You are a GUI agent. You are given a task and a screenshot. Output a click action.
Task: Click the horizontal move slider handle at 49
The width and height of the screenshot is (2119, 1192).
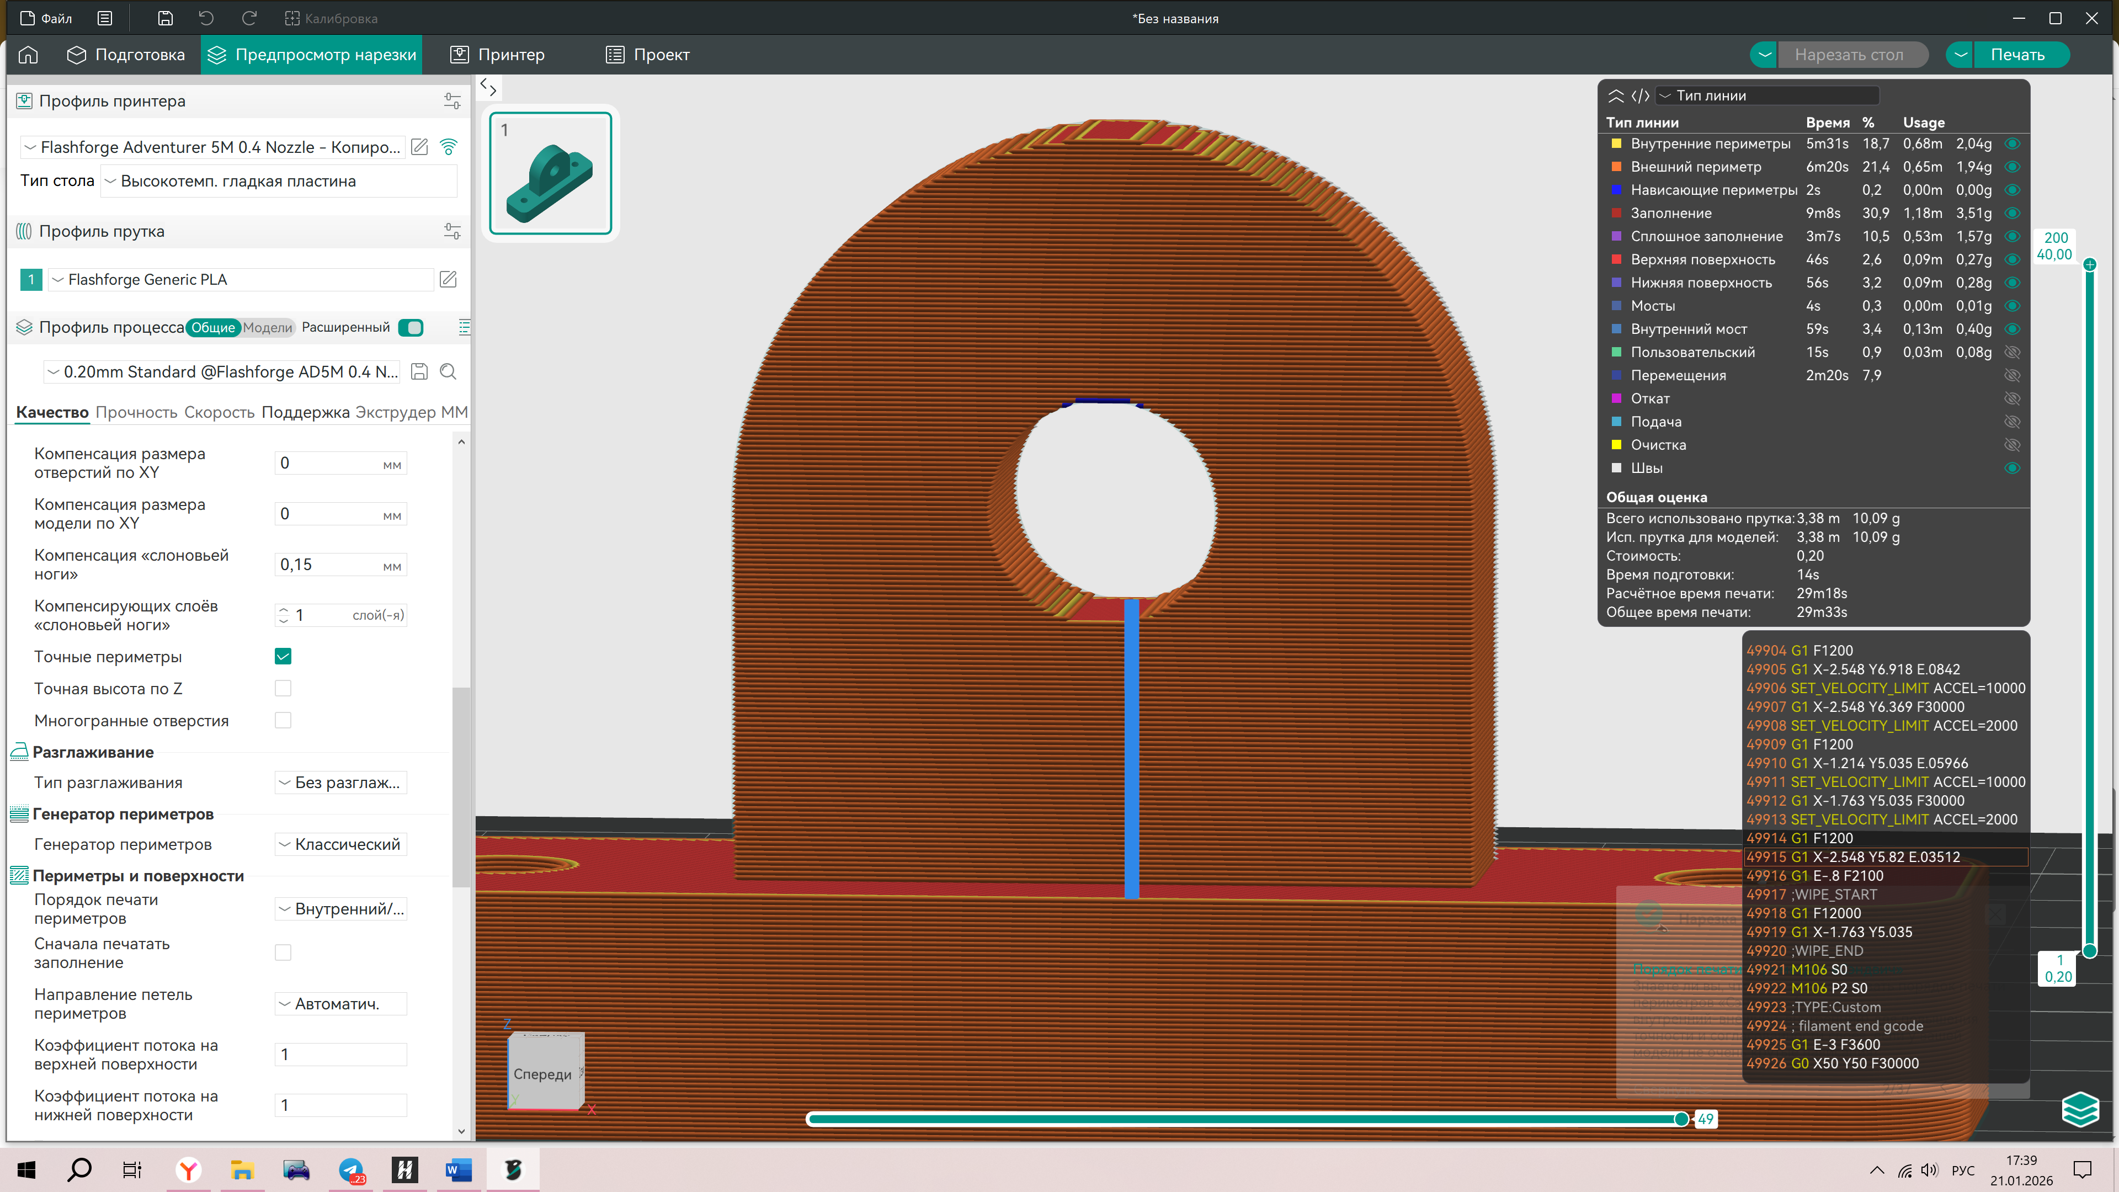click(1680, 1119)
